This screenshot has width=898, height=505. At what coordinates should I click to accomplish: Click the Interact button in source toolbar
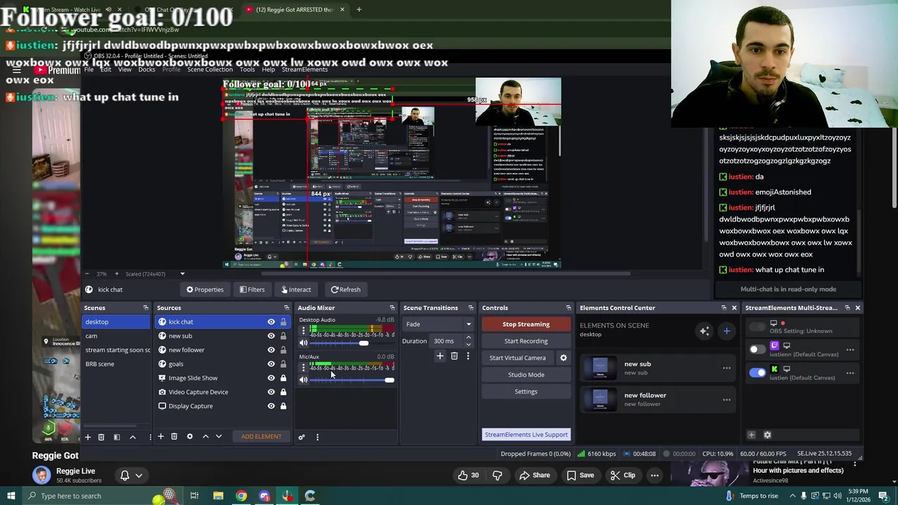coord(295,290)
